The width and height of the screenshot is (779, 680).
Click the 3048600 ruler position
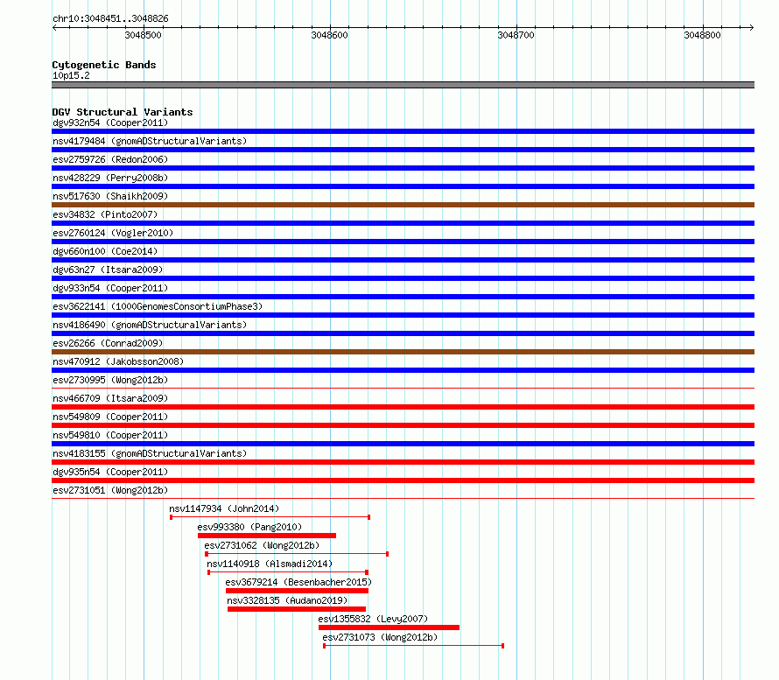pos(329,35)
